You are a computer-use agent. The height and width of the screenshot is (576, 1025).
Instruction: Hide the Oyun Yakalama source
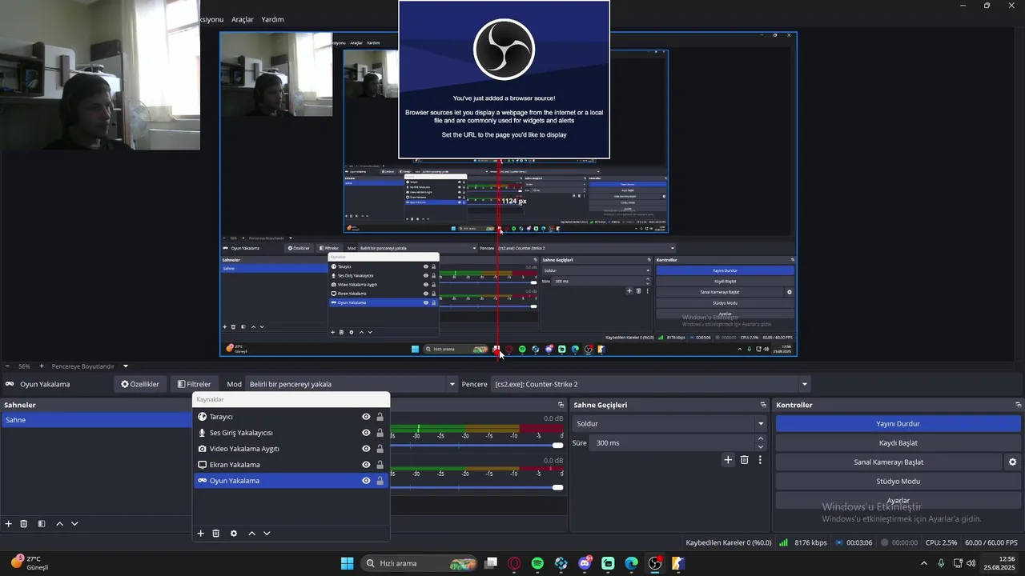(x=366, y=481)
